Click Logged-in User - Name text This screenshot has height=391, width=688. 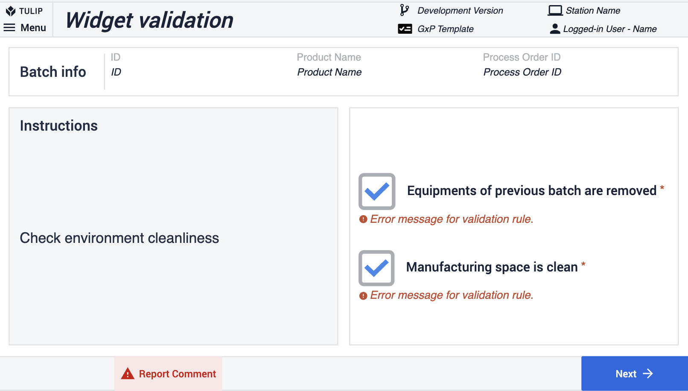(x=610, y=29)
